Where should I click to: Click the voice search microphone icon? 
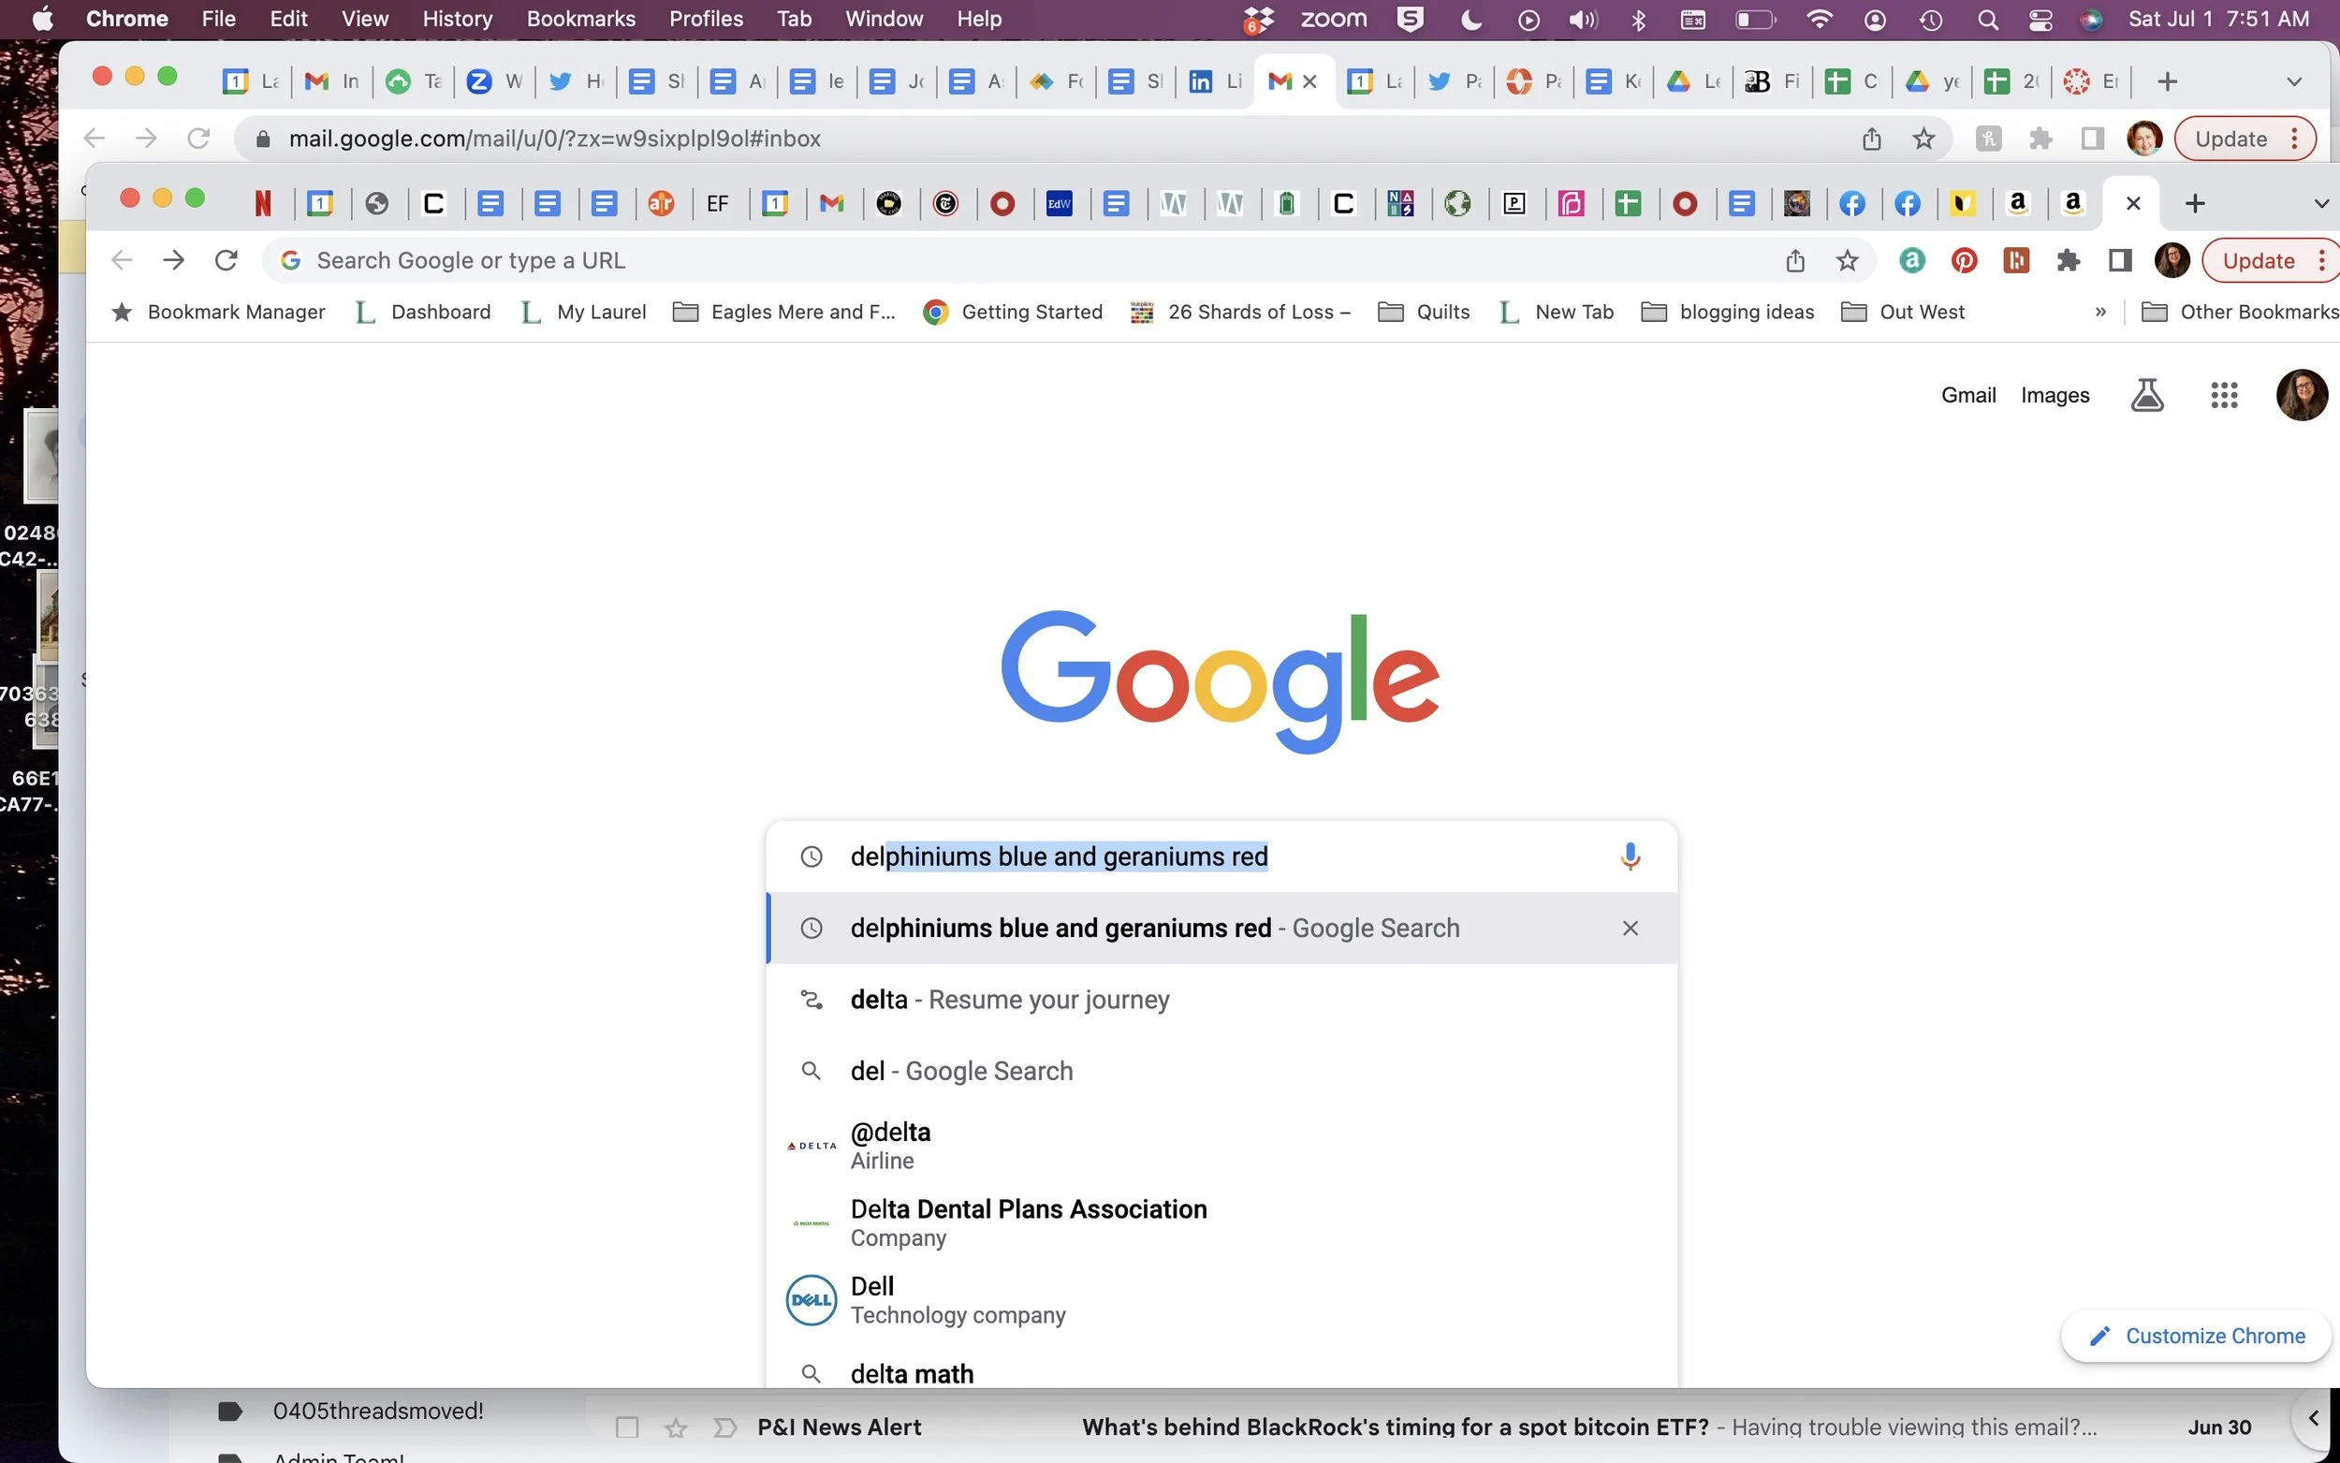point(1629,856)
